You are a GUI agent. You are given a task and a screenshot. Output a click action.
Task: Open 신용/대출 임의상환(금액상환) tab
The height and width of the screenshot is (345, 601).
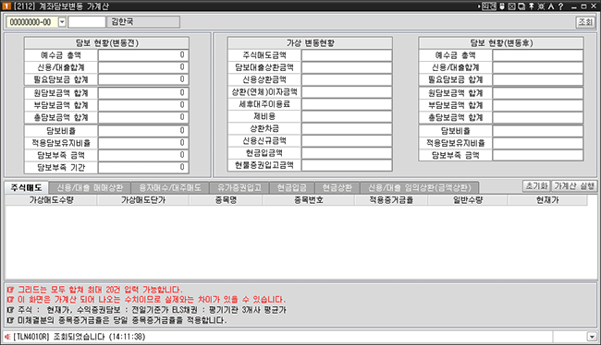tap(420, 188)
